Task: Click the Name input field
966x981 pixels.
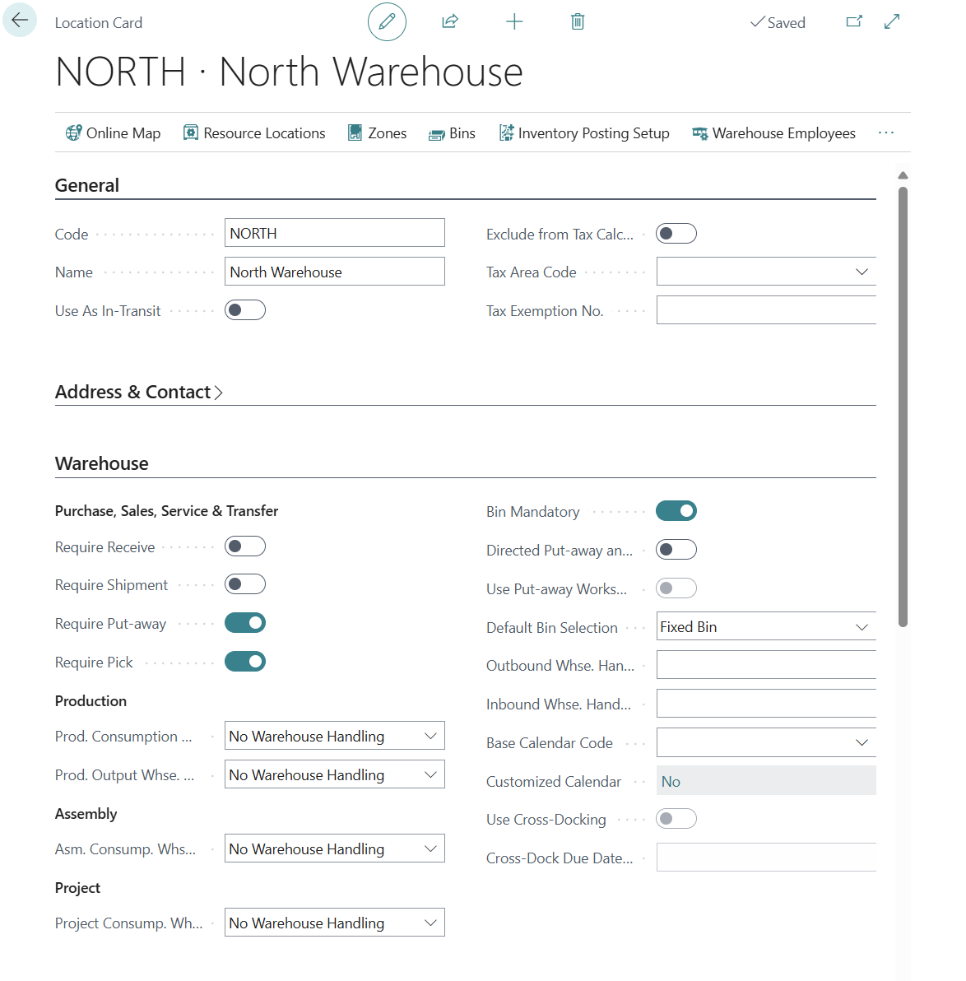Action: 335,272
